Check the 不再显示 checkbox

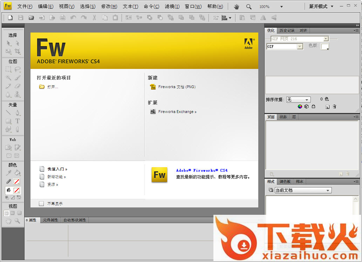click(x=41, y=204)
